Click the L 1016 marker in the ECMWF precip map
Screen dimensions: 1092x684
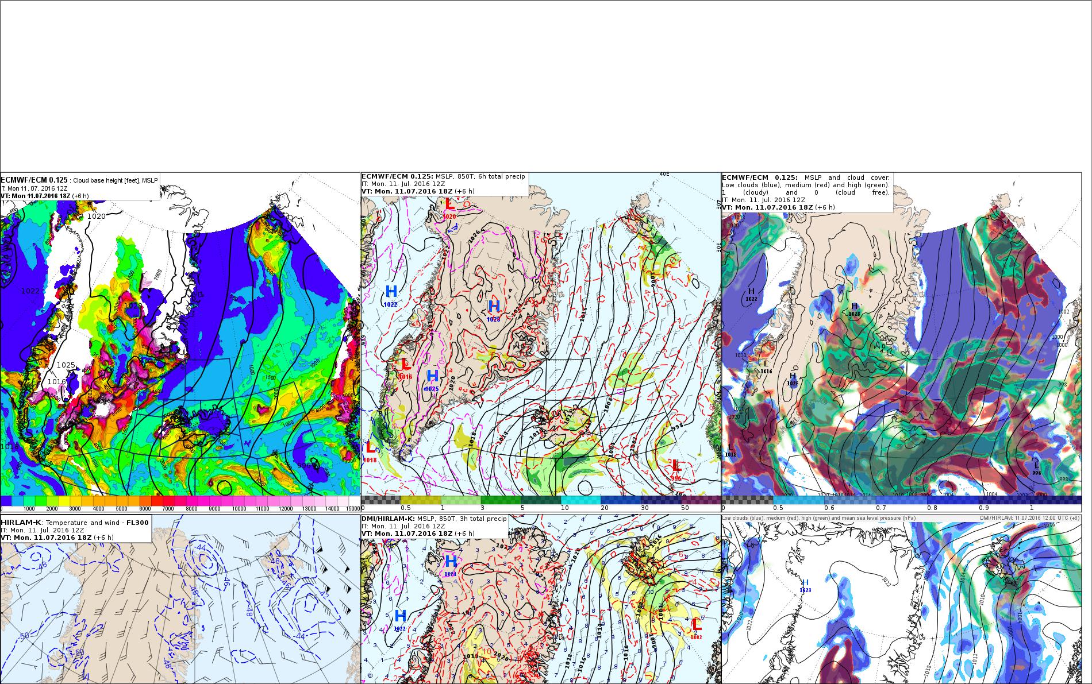[405, 368]
